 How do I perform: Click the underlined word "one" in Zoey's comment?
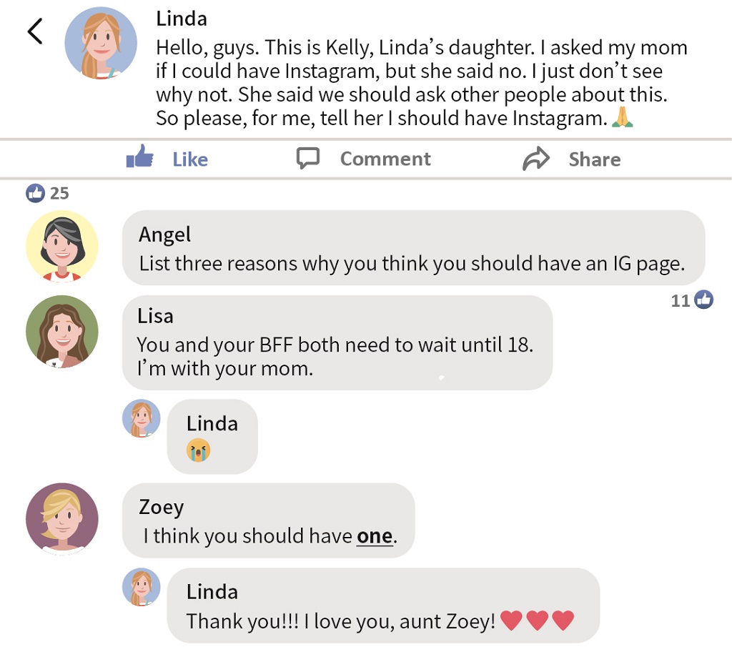point(375,536)
